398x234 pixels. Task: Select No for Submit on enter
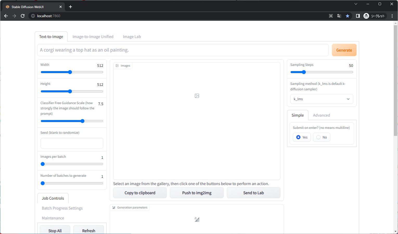pyautogui.click(x=318, y=137)
